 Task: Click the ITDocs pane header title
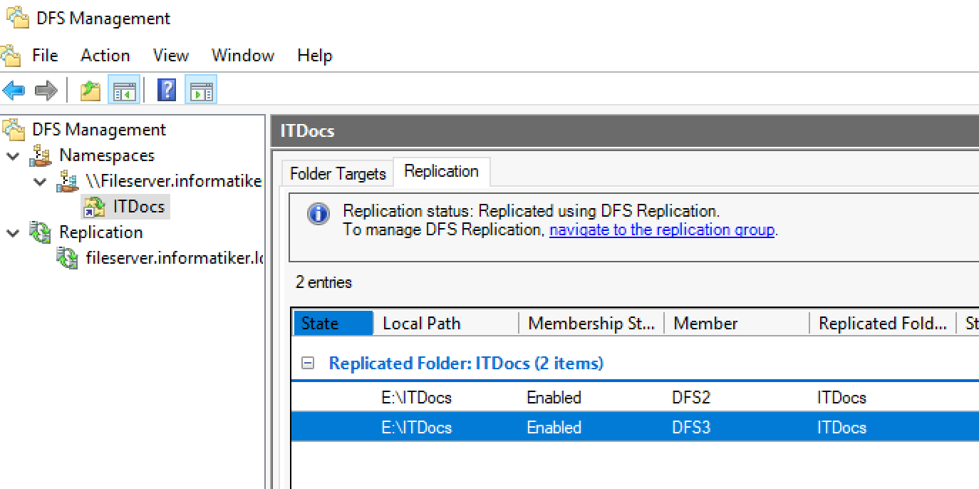coord(307,130)
